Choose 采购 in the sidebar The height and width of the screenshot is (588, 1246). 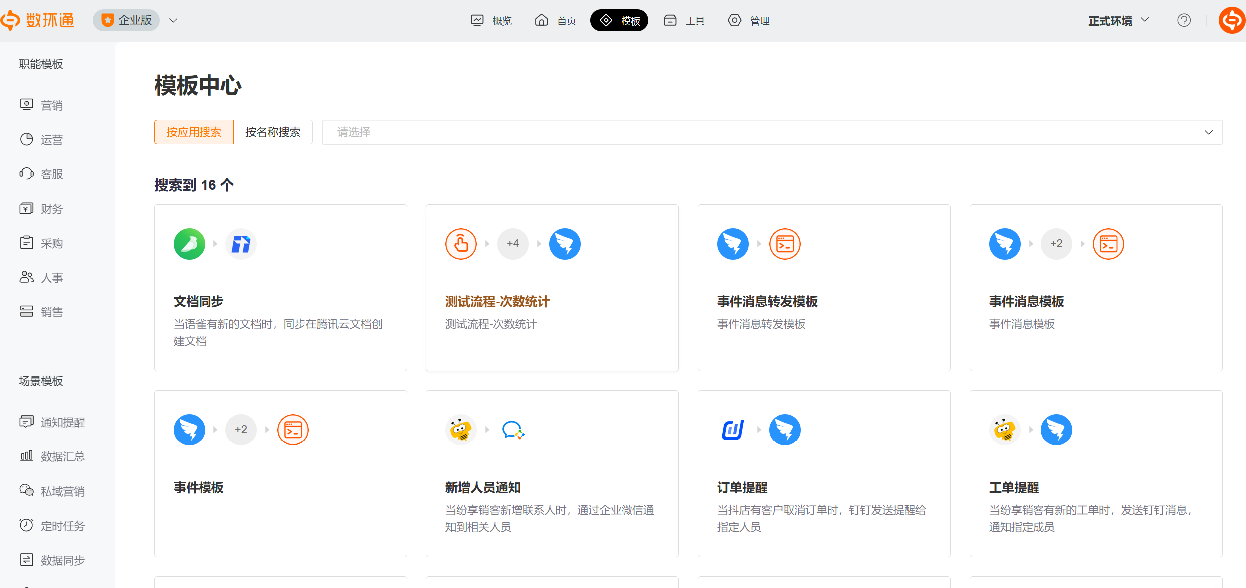click(42, 243)
